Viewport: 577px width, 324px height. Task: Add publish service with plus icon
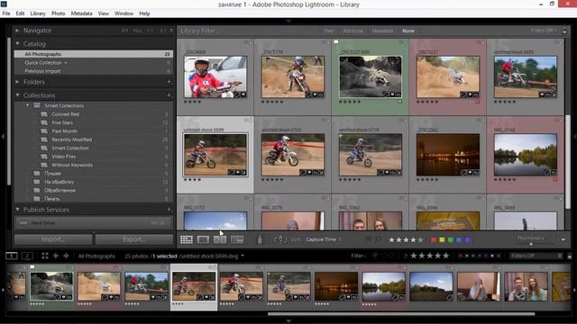click(169, 210)
